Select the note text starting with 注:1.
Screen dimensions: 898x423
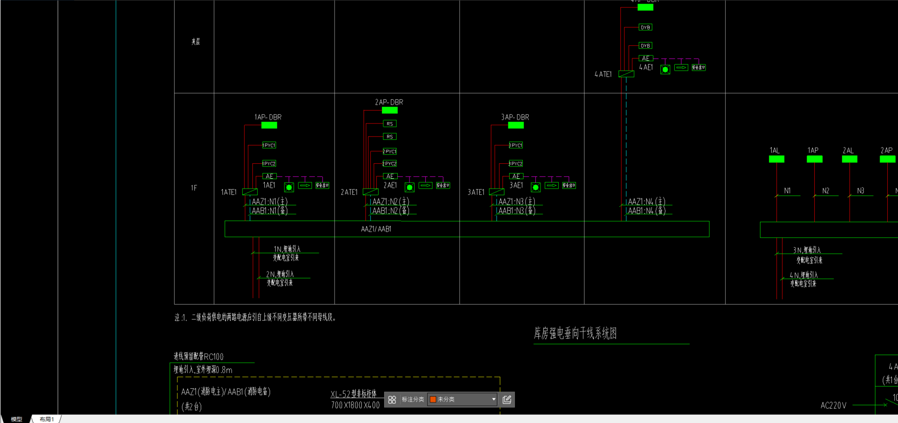[x=256, y=317]
